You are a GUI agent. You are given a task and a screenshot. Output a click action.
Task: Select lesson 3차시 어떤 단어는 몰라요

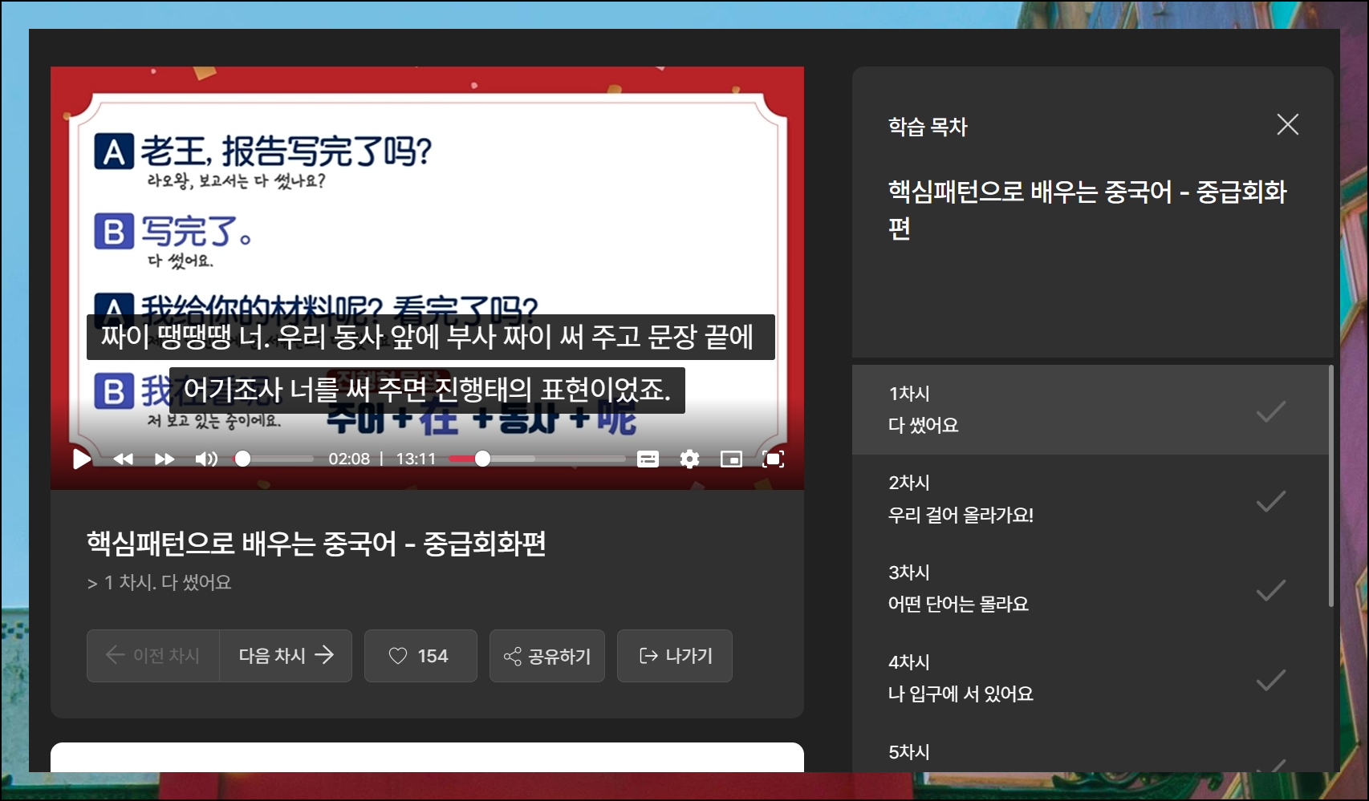[1090, 589]
